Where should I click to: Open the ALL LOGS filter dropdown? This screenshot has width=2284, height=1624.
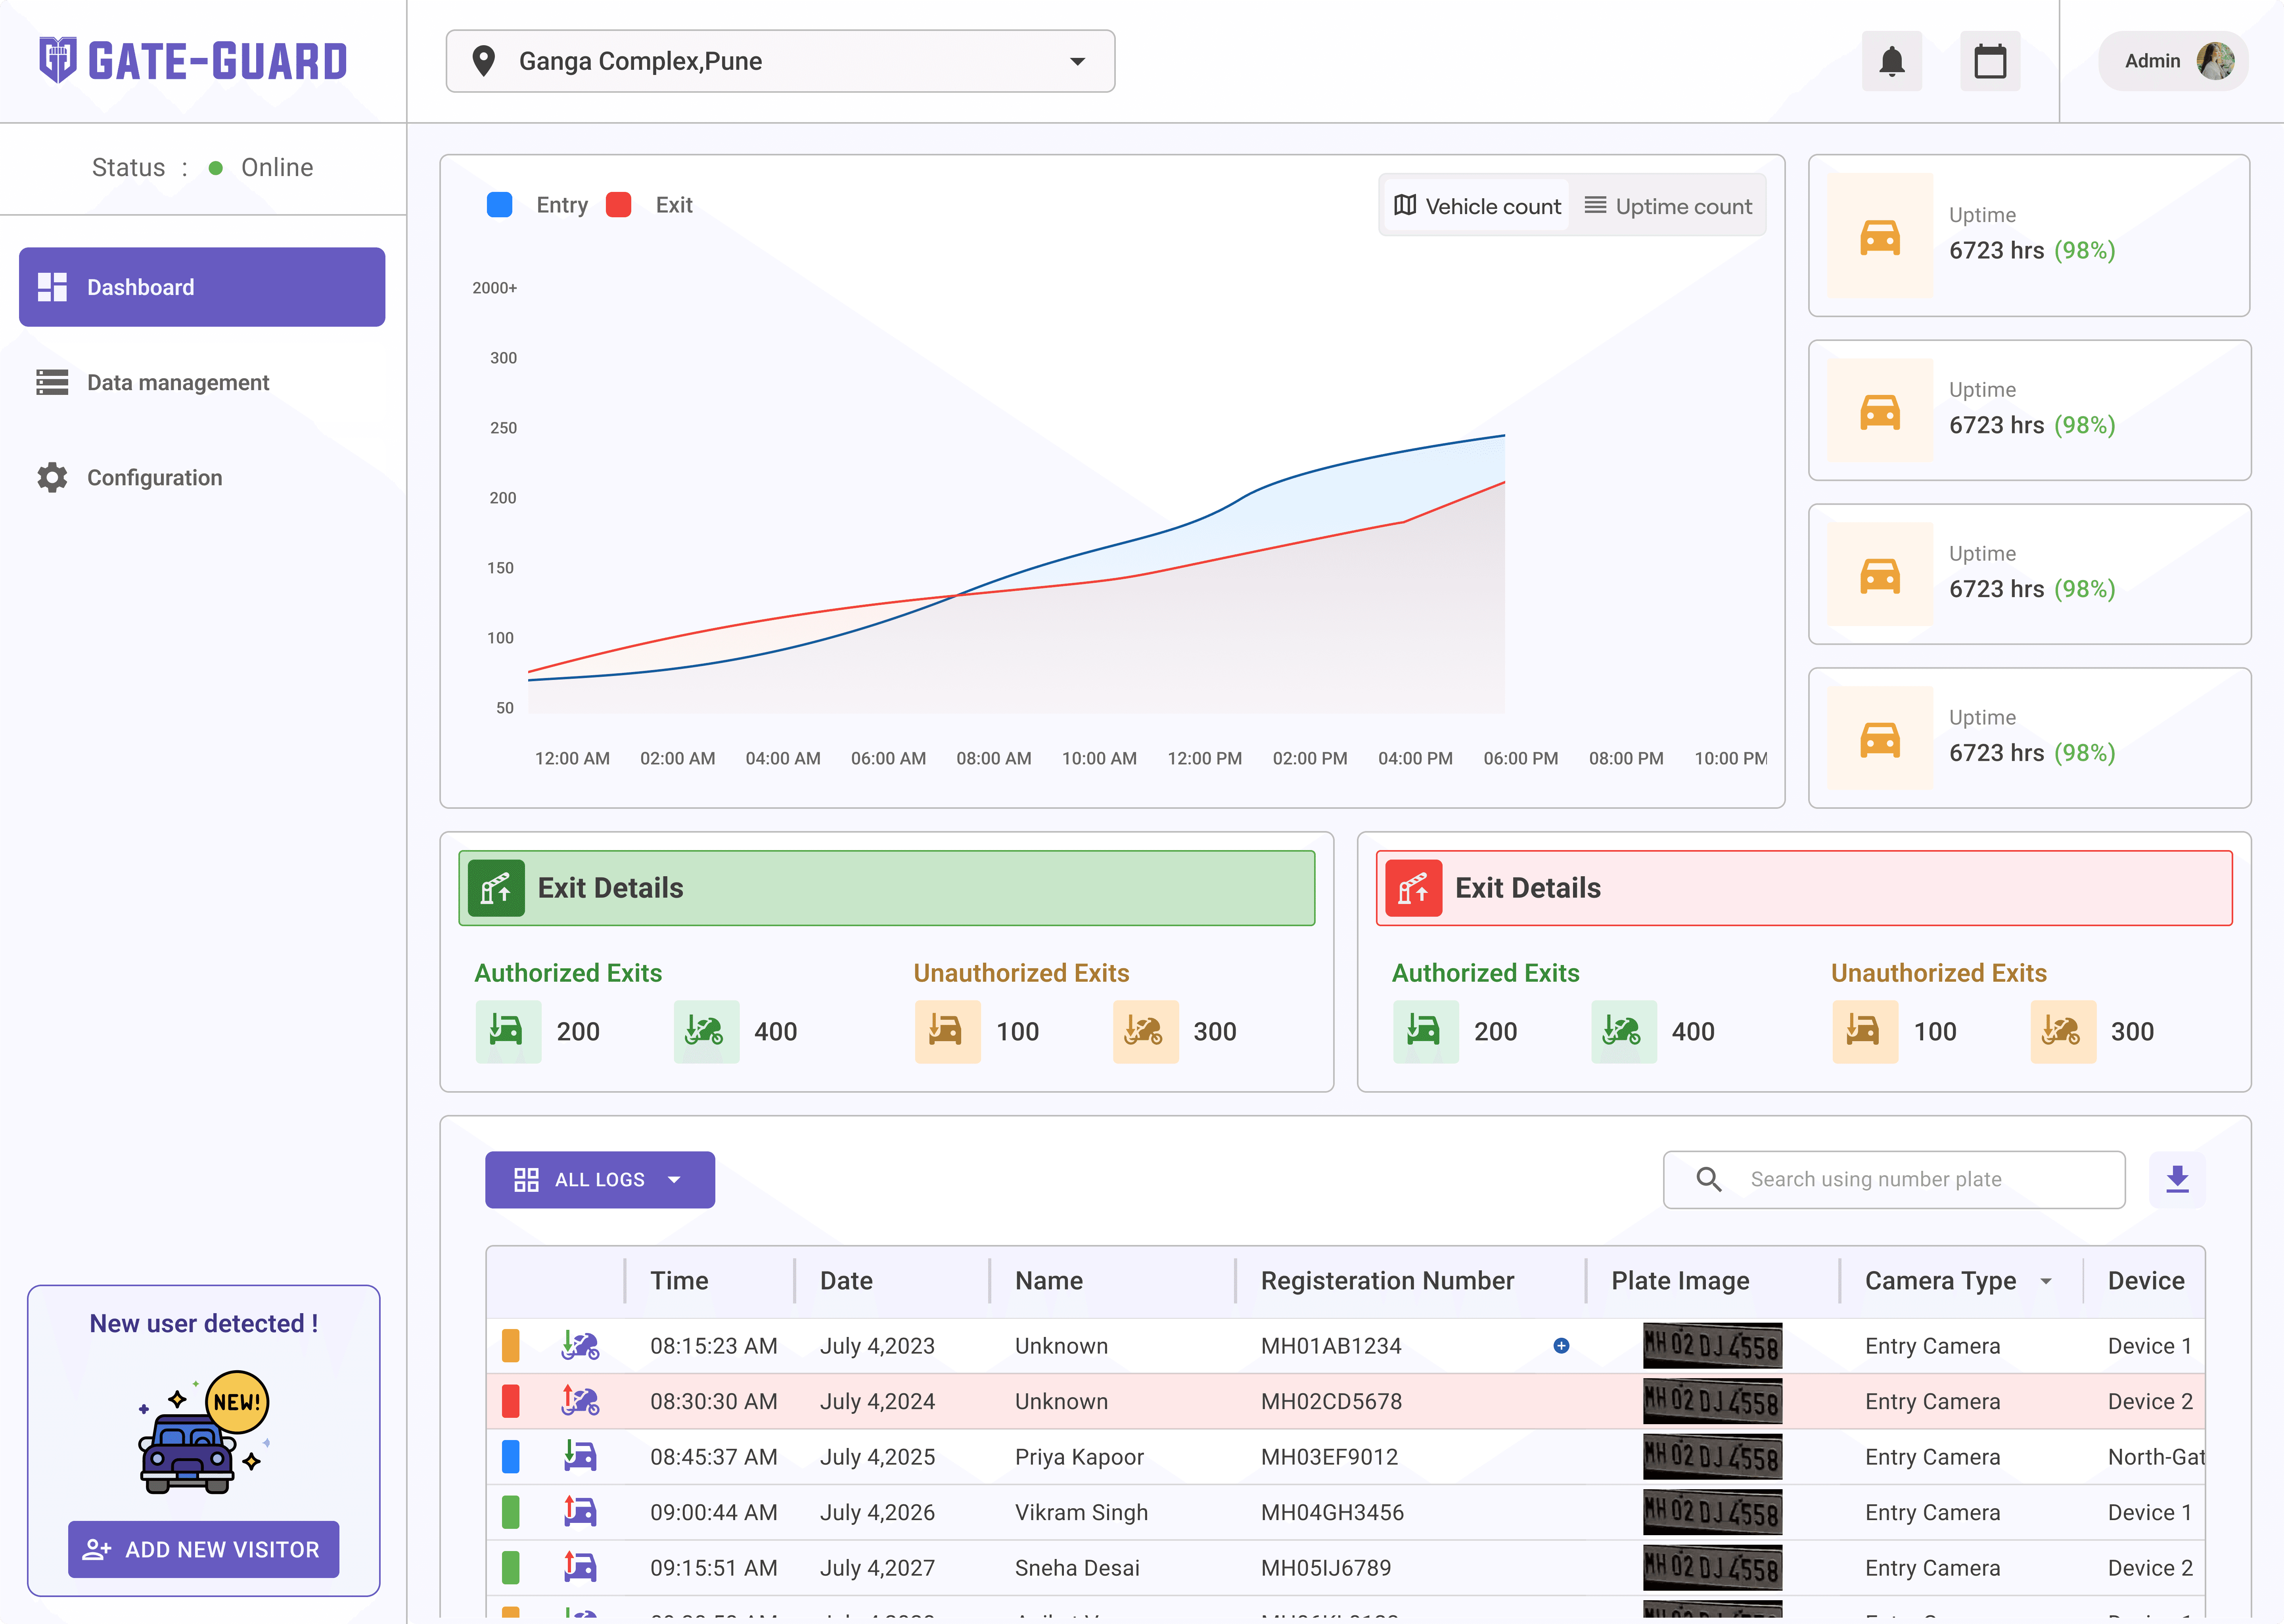(600, 1180)
